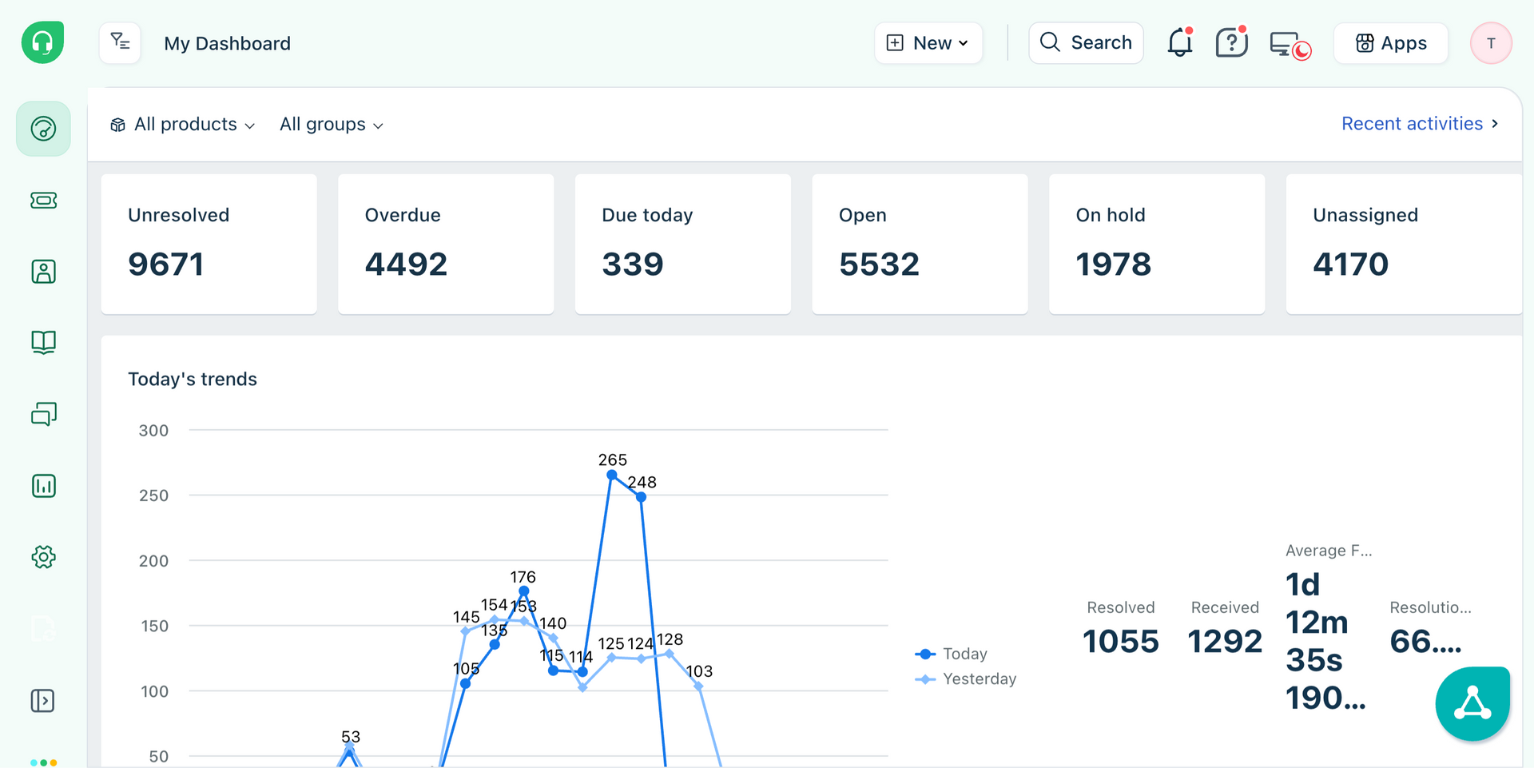Open the Tickets sidebar icon
1534x768 pixels.
point(43,201)
